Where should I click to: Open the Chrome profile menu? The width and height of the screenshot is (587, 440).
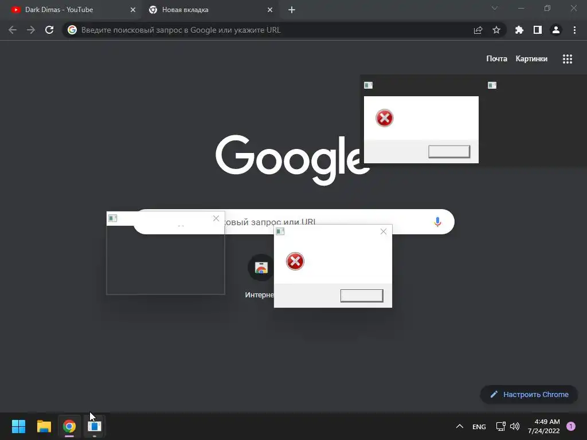pos(556,30)
